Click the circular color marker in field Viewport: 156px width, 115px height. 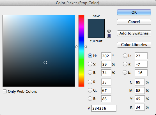coord(45,62)
